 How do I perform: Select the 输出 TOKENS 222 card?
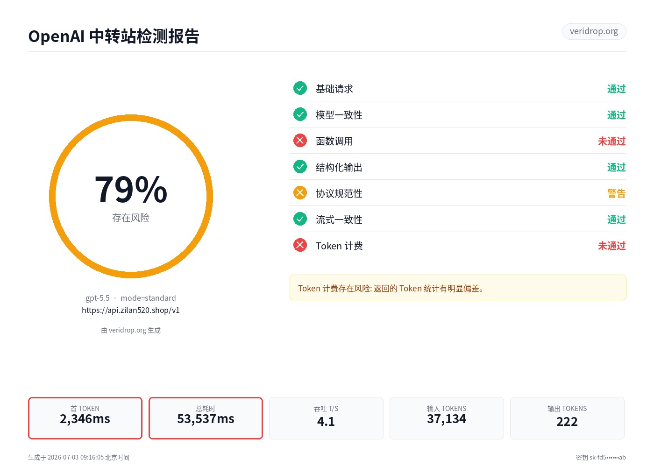tap(567, 418)
